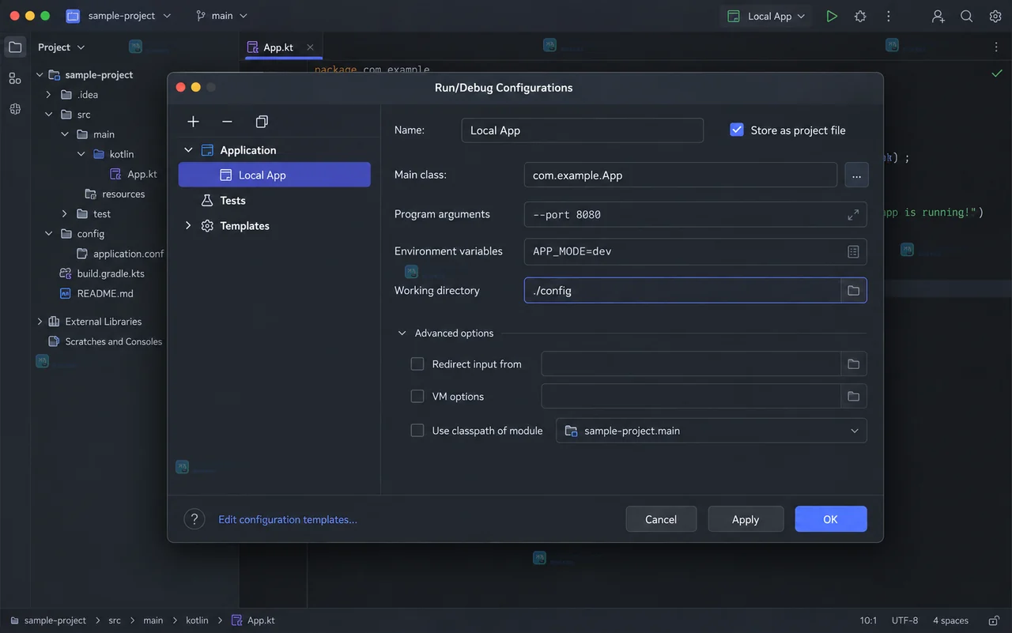Add new configuration with plus icon
Screen dimensions: 1012x633
(x=193, y=122)
